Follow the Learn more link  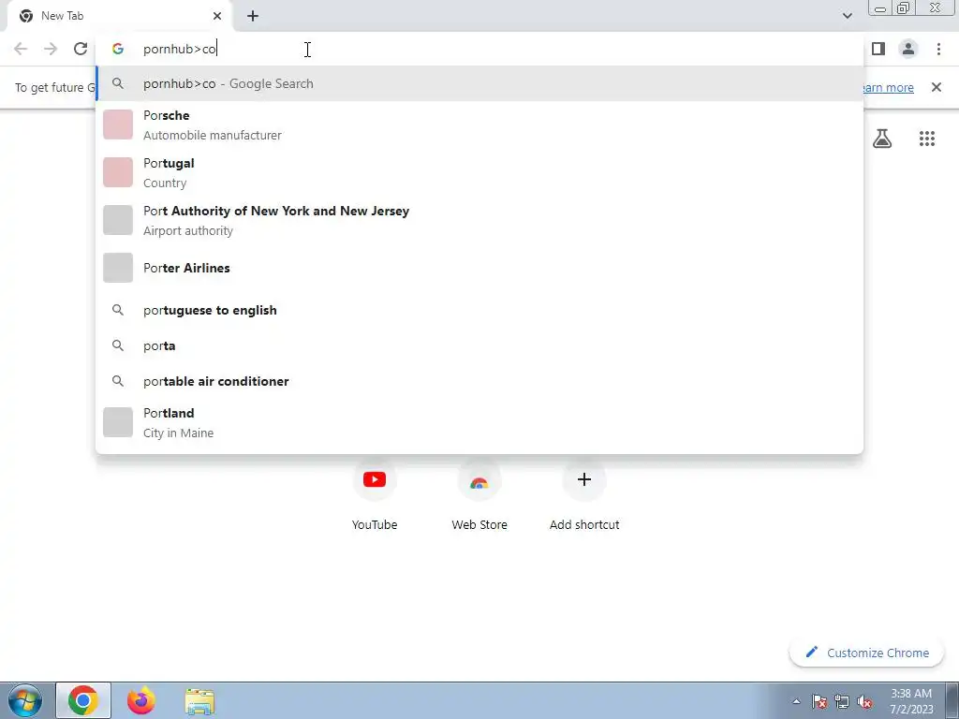889,87
